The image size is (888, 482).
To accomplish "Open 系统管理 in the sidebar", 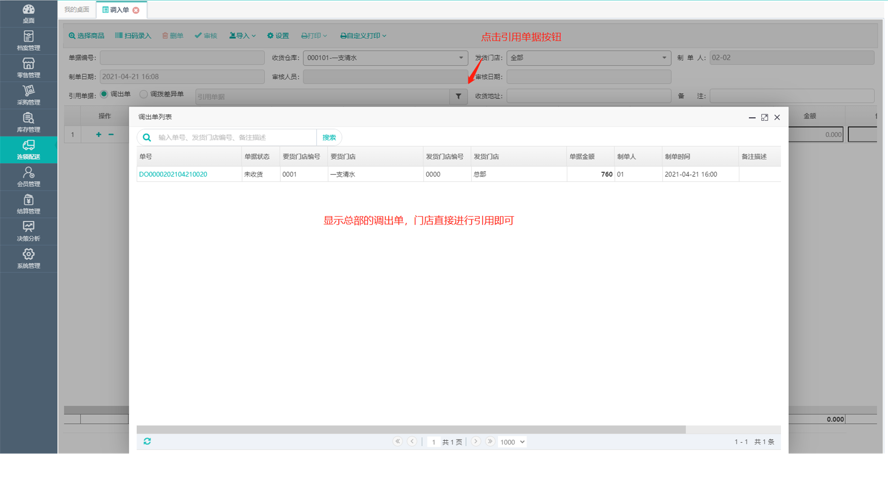I will coord(28,258).
